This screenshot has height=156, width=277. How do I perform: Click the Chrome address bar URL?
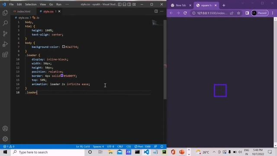212,13
